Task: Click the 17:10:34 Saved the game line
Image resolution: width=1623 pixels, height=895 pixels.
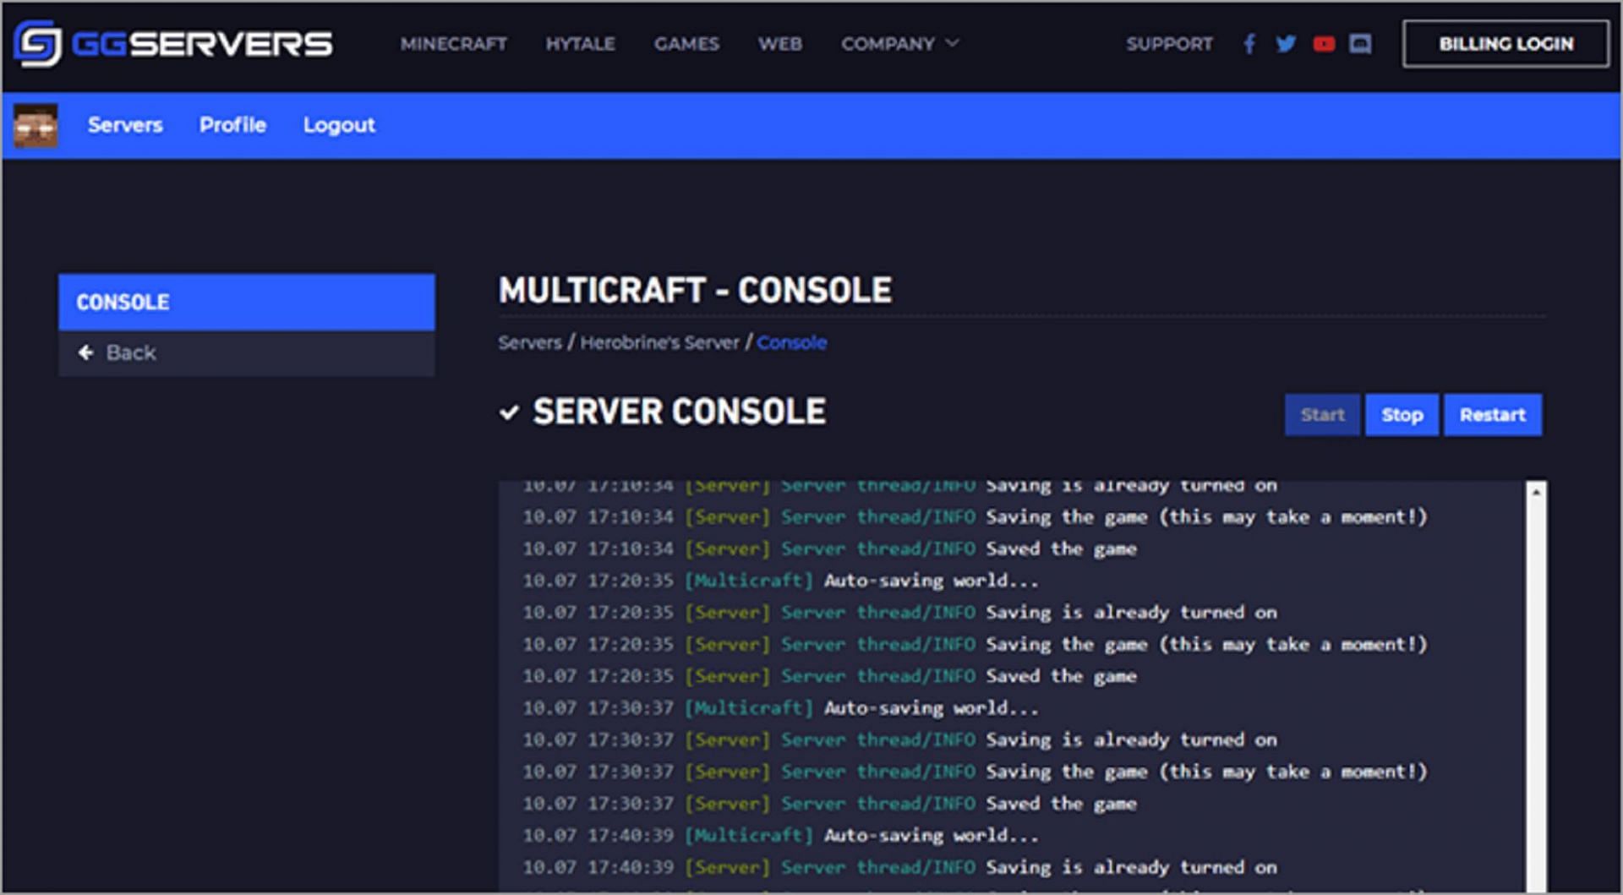Action: click(829, 549)
